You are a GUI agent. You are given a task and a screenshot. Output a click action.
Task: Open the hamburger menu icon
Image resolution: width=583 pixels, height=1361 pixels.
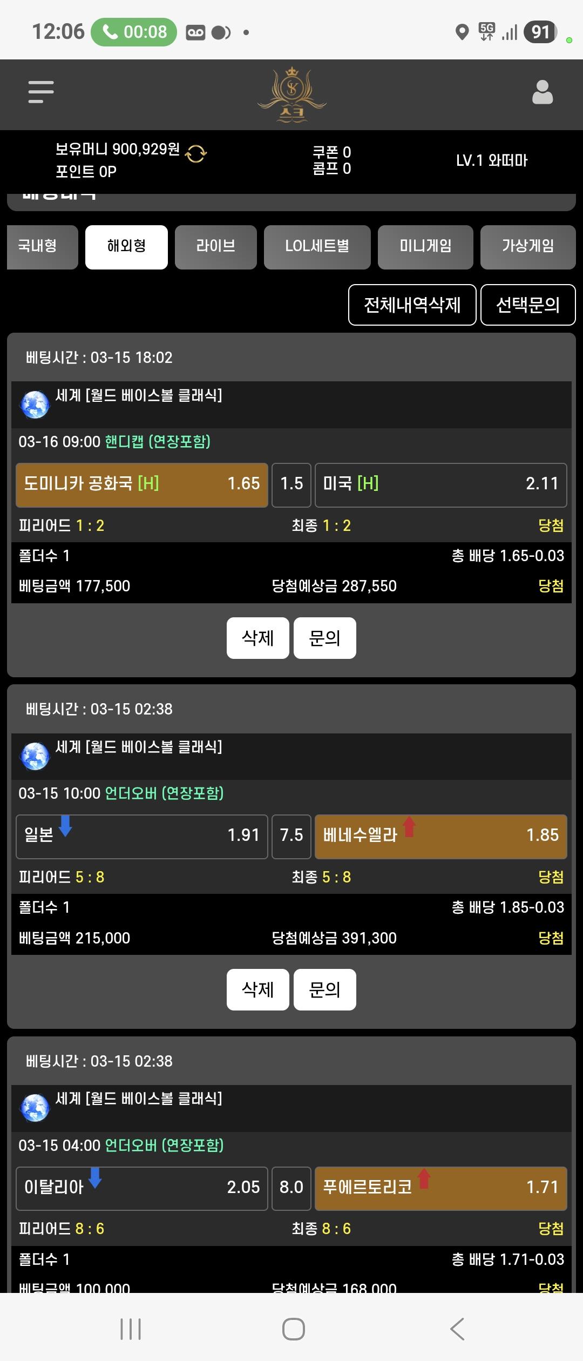point(41,92)
